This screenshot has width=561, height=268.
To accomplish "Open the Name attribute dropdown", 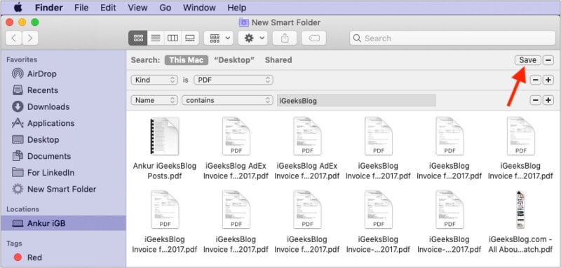I will (154, 100).
